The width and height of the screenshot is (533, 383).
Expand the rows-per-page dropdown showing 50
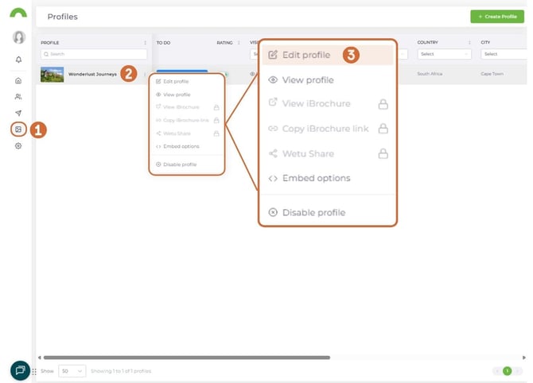pyautogui.click(x=72, y=371)
